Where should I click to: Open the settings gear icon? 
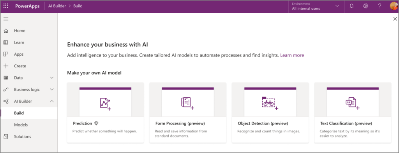tap(365, 6)
